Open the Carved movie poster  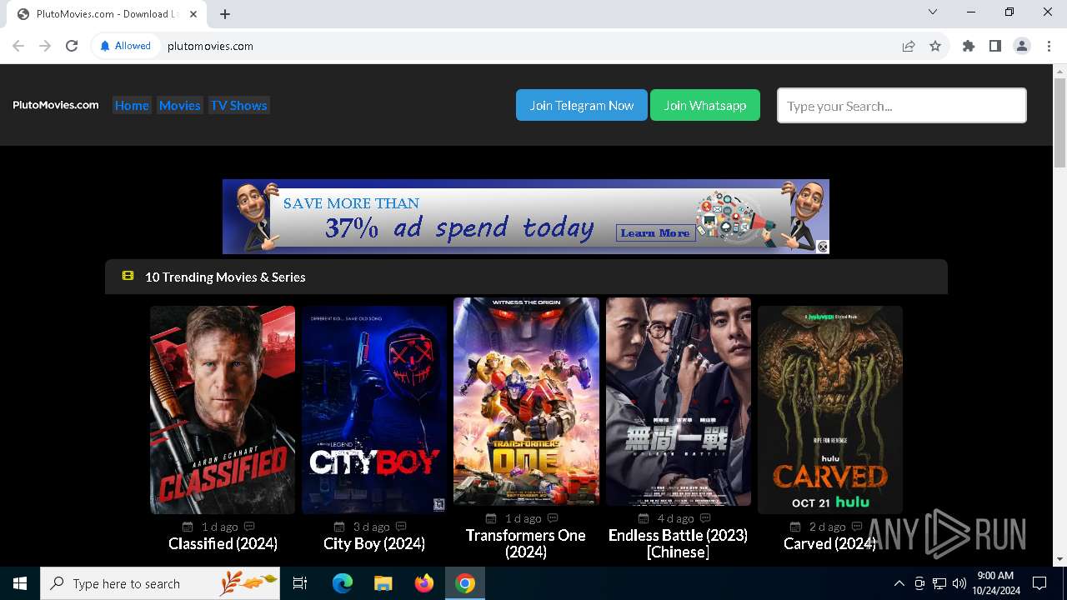click(x=830, y=409)
